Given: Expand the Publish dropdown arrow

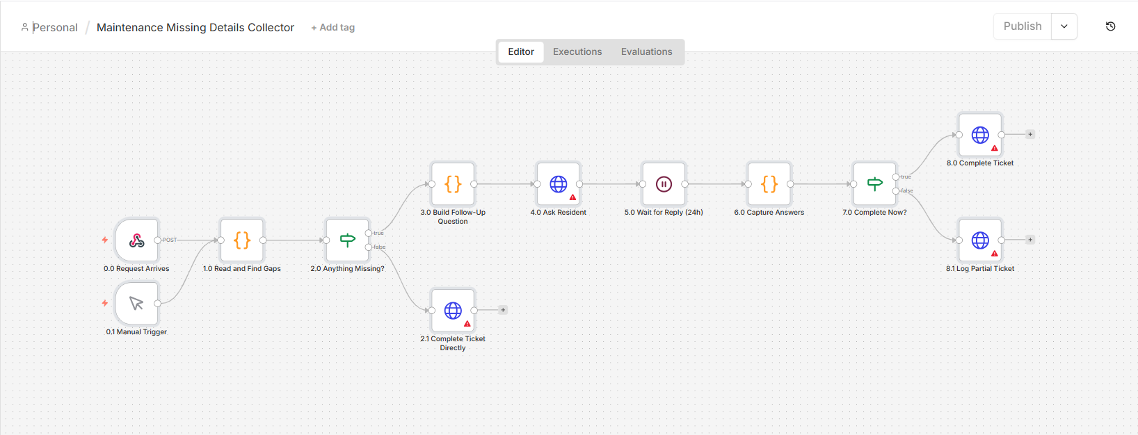Looking at the screenshot, I should click(1064, 26).
